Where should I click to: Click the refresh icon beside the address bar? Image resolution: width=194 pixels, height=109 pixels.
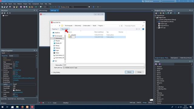[x=122, y=26]
